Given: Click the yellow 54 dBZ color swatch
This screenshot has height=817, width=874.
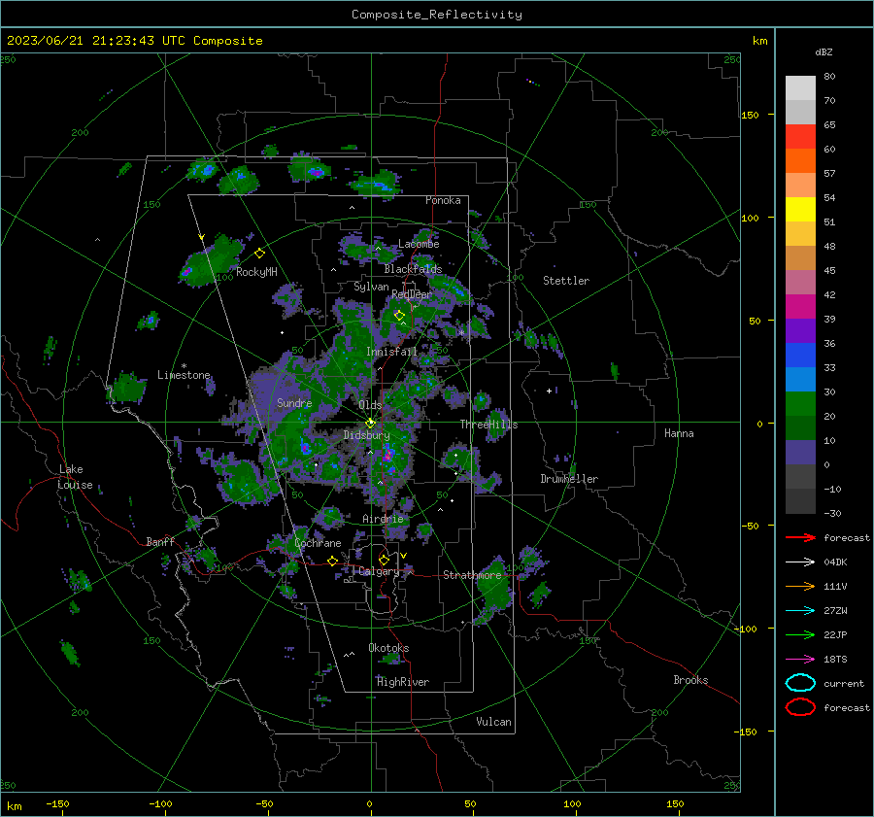Looking at the screenshot, I should [x=800, y=210].
